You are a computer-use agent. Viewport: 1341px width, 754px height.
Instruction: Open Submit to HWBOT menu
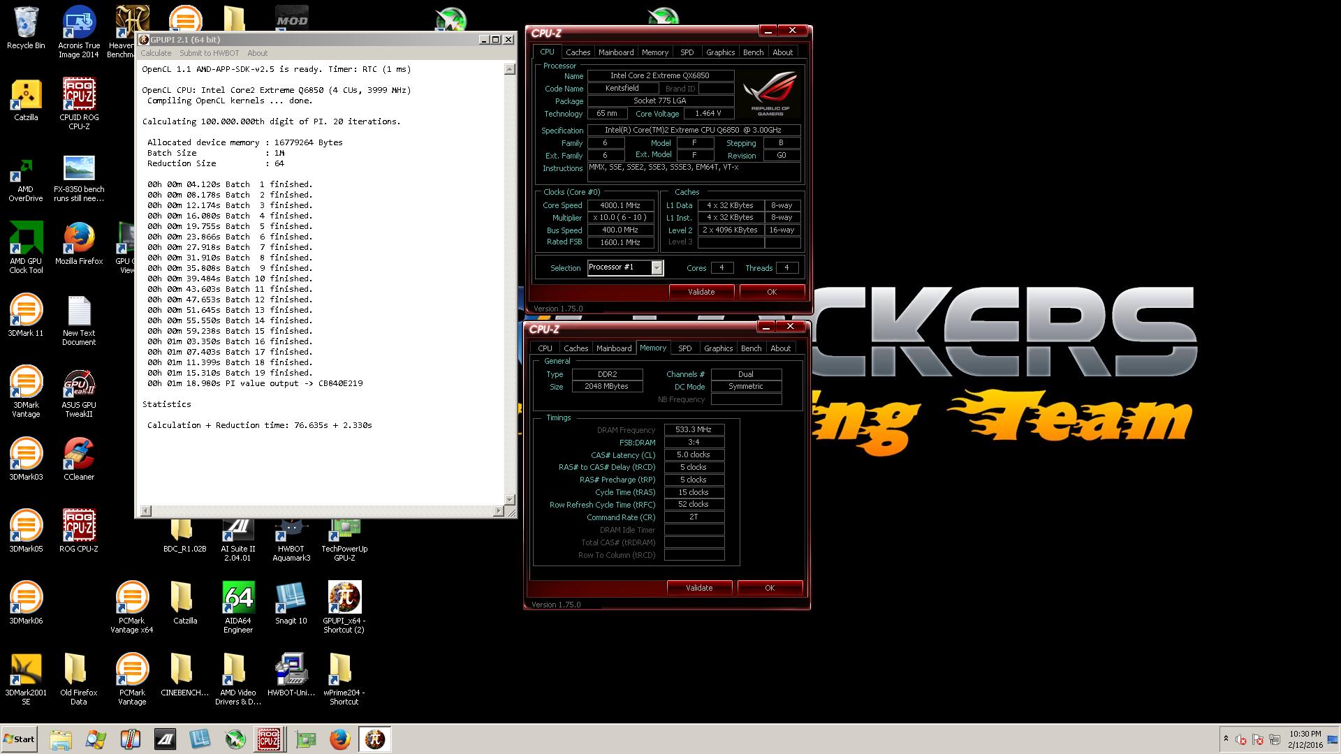pyautogui.click(x=209, y=53)
